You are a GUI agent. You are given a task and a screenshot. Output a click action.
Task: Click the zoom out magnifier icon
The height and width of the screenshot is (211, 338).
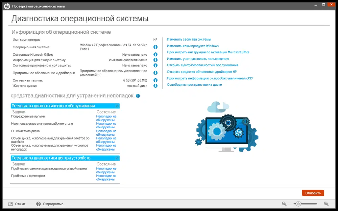click(x=284, y=204)
